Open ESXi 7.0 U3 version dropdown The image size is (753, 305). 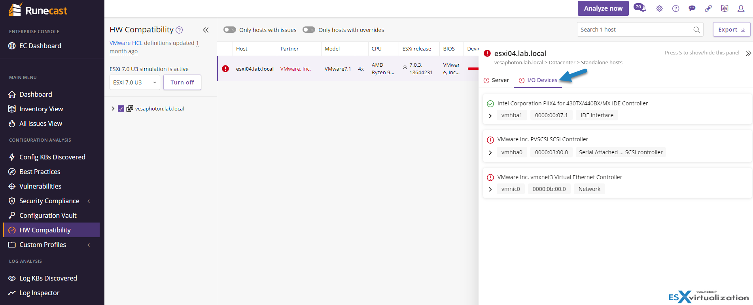(x=135, y=82)
